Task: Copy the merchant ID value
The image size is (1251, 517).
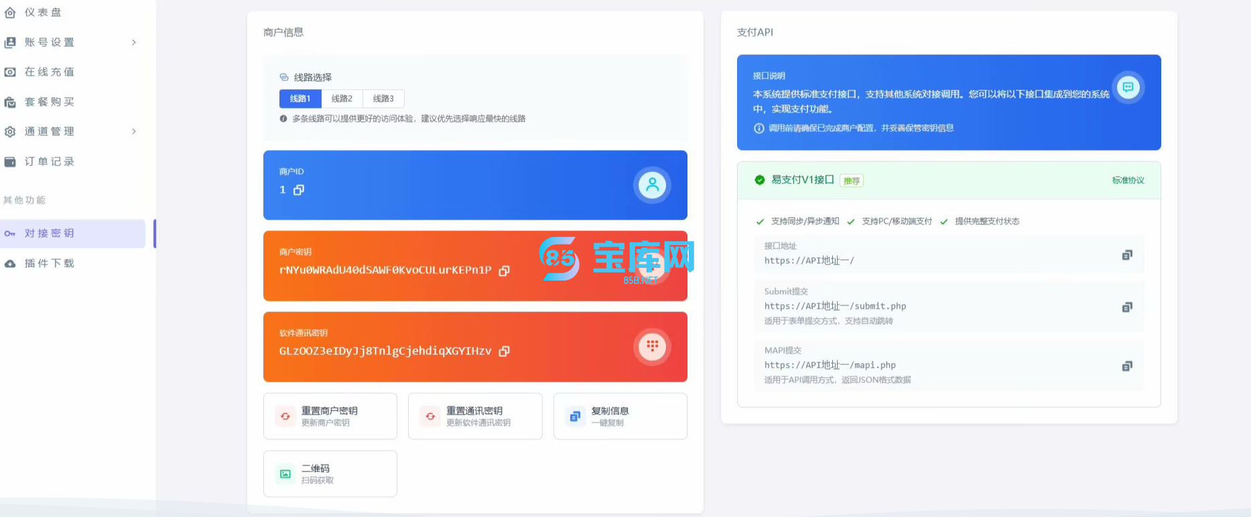Action: tap(299, 190)
